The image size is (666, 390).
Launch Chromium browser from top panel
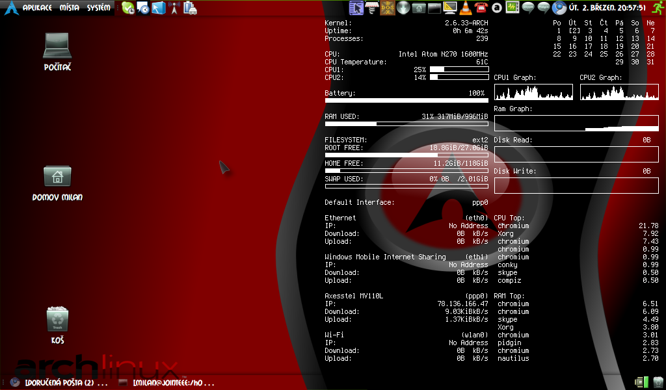(559, 8)
